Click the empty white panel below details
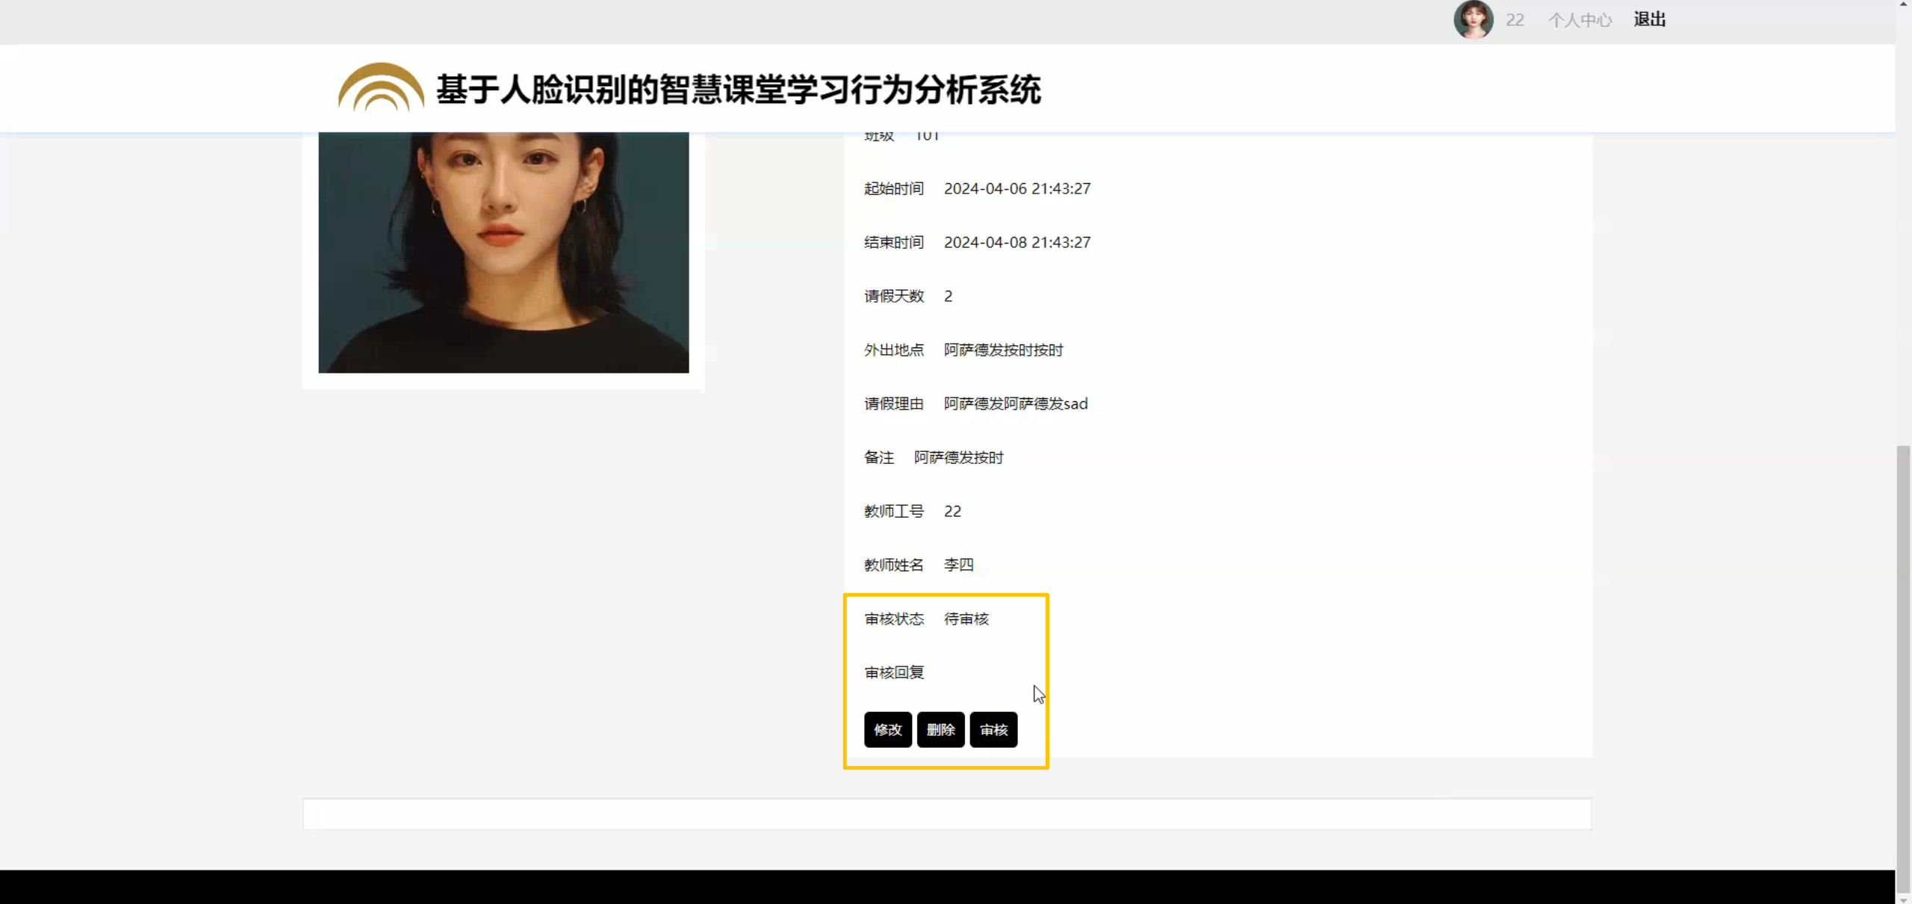Screen dimensions: 1912x904 click(946, 814)
